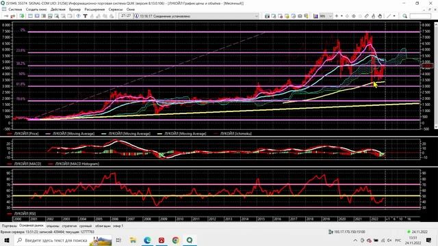The height and width of the screenshot is (246, 438).
Task: Click the target circle chart tool
Action: coord(354,16)
